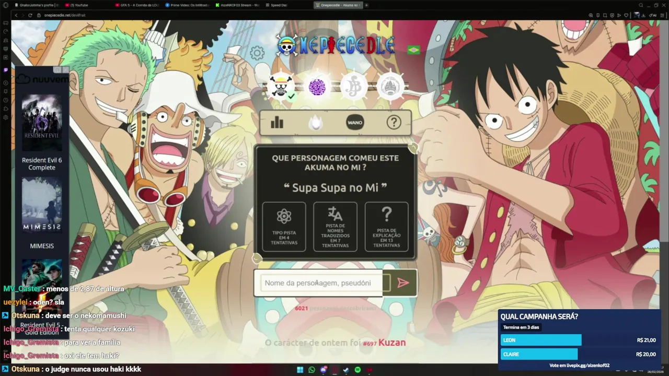Switch to AizenKOF03 Stream tab
Screen dimensions: 669x376
tap(238, 5)
